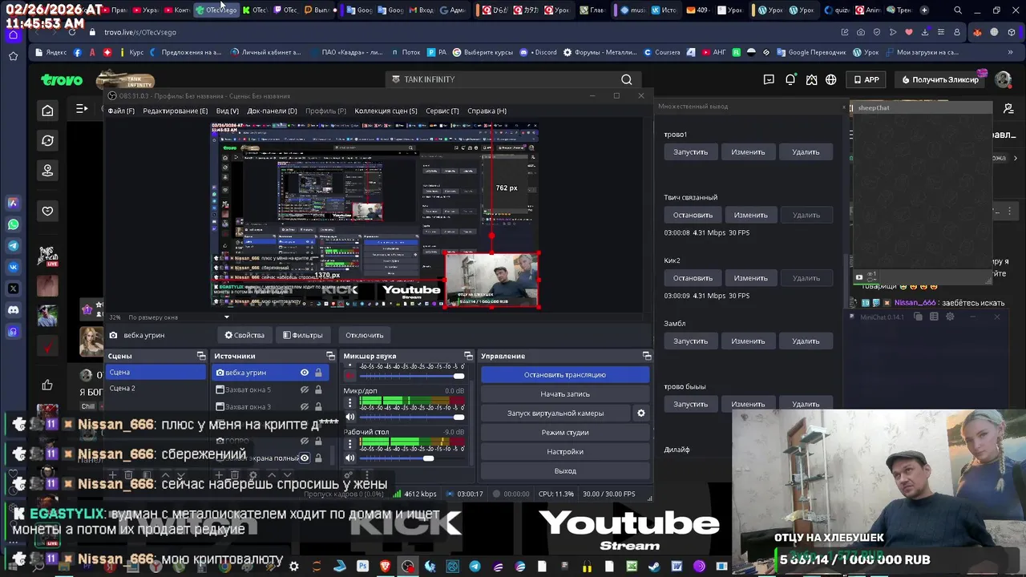The width and height of the screenshot is (1026, 577).
Task: Toggle visibility of Захват окна 3 source
Action: tap(305, 406)
